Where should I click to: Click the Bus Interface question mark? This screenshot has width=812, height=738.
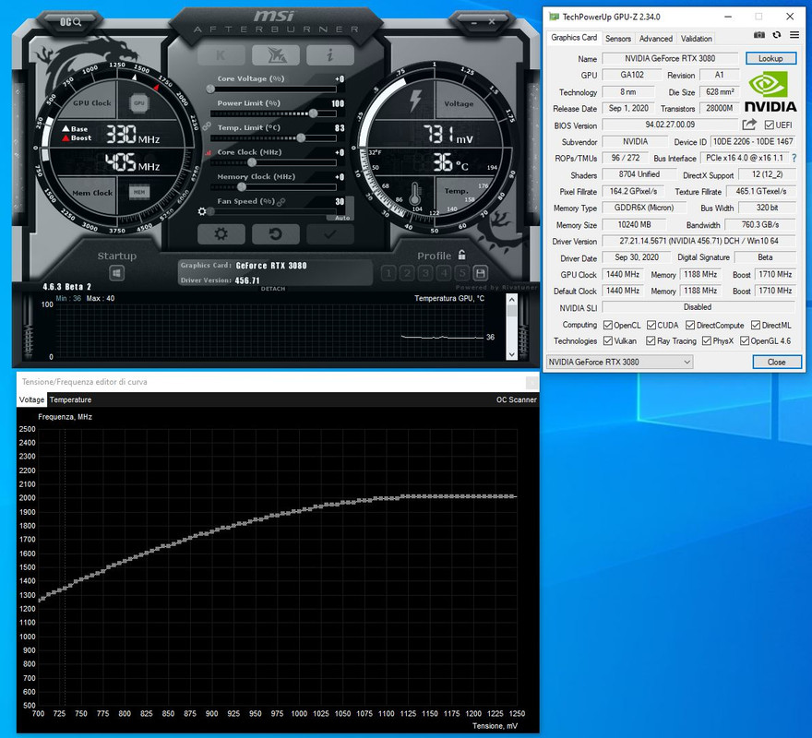coord(794,158)
